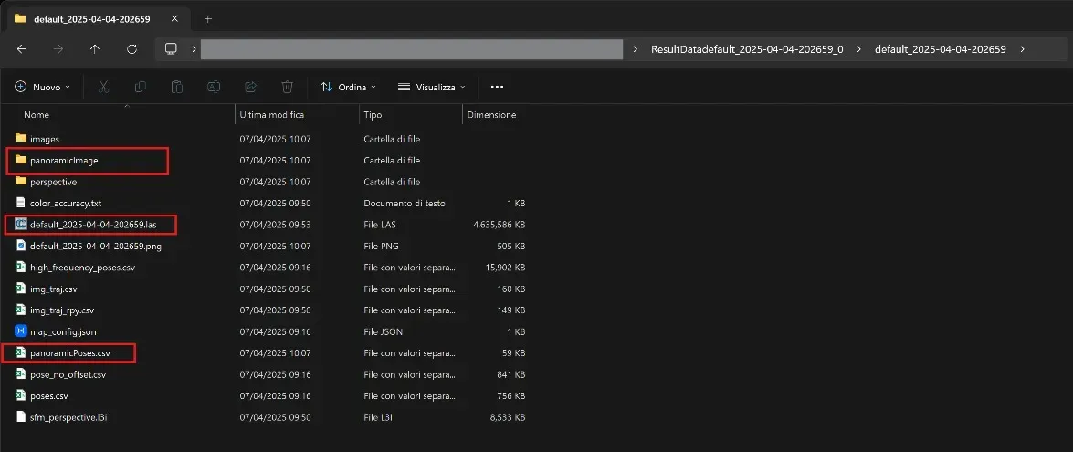Viewport: 1073px width, 452px height.
Task: Click the Paste clipboard icon
Action: (177, 87)
